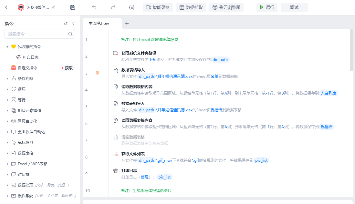Toggle breakpoint dot on line 3

pyautogui.click(x=97, y=73)
